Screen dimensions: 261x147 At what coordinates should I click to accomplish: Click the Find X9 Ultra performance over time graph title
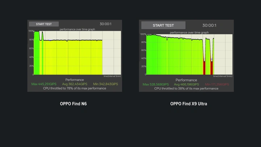click(x=189, y=33)
